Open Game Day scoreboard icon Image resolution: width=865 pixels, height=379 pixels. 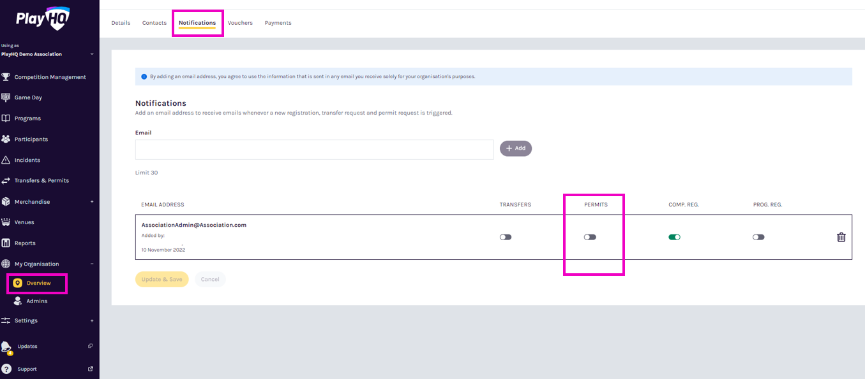[x=6, y=97]
